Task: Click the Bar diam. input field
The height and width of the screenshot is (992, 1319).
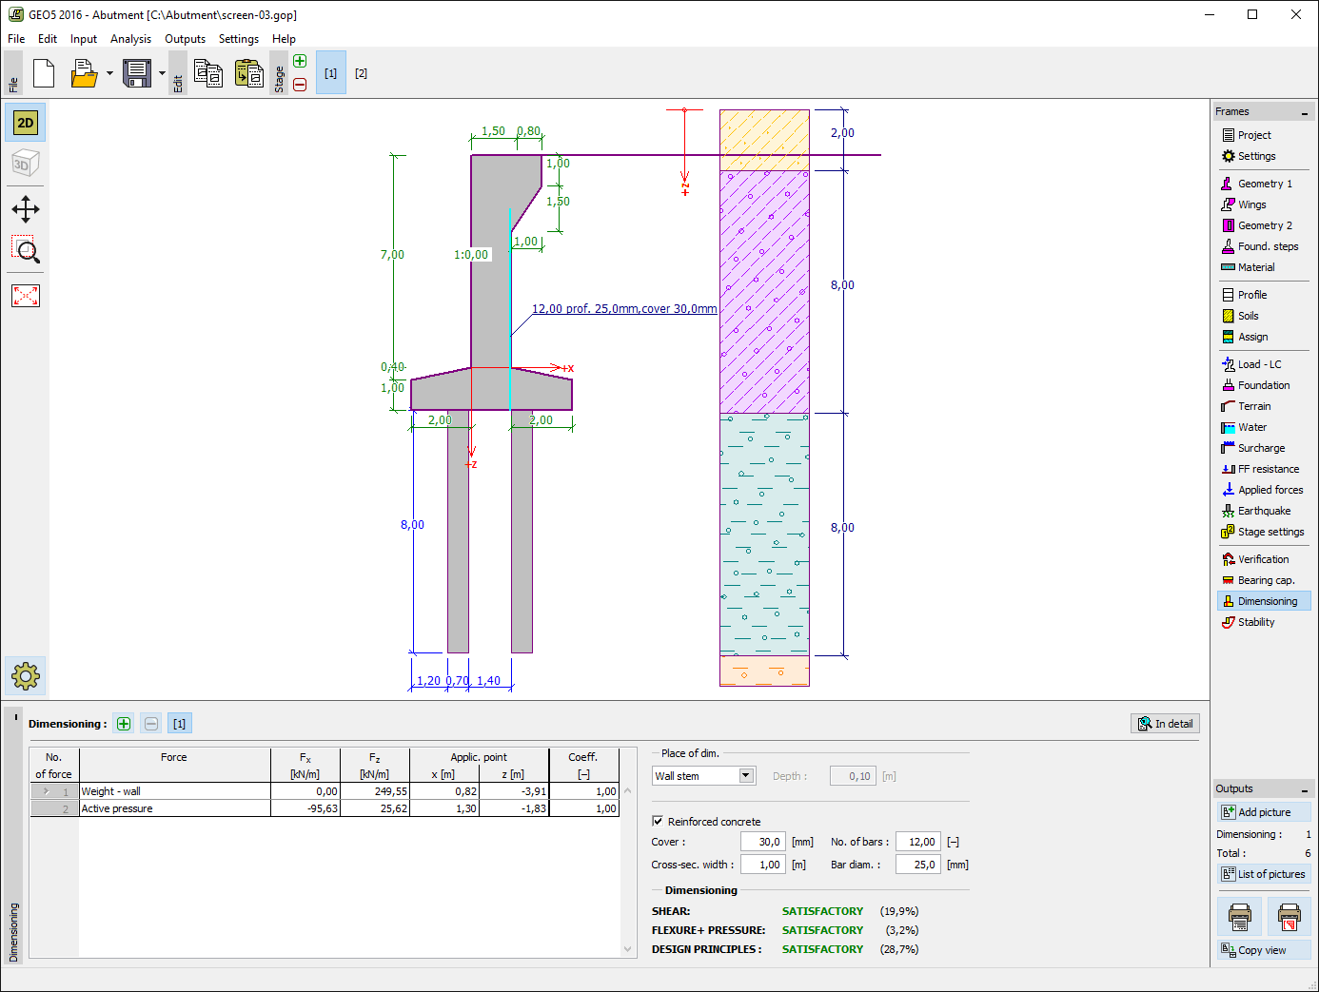Action: 918,865
